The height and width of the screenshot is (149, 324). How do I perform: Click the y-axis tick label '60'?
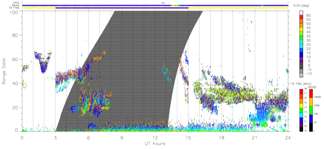pos(15,59)
